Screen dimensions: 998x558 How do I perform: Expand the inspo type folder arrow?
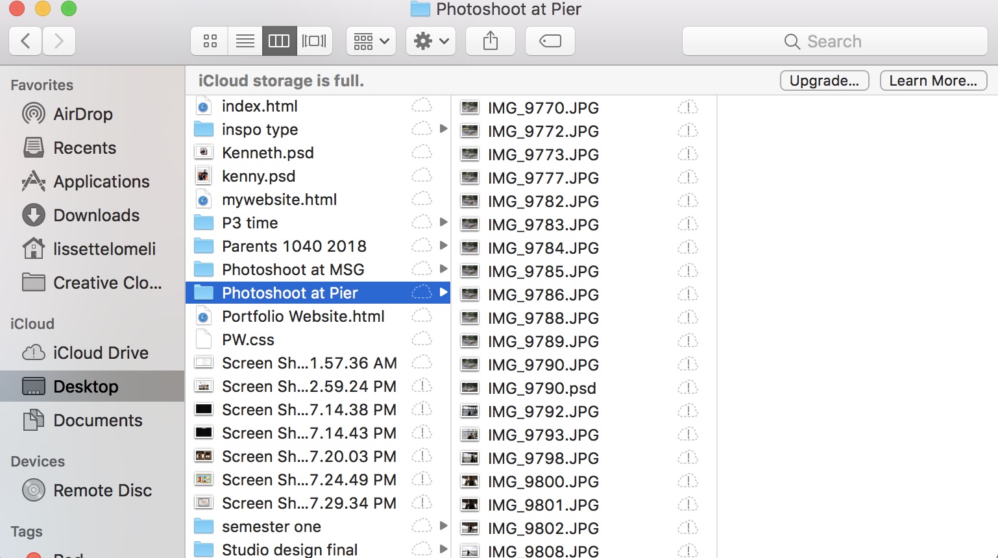click(x=443, y=129)
